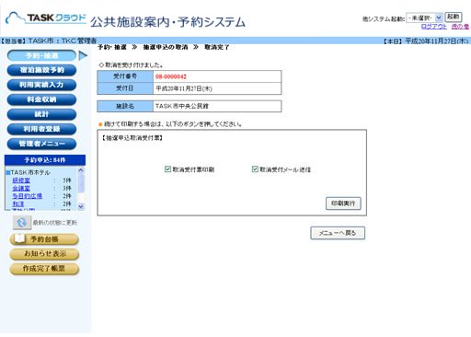Click the blue arrow beside 予約・抽選
This screenshot has height=337, width=471.
pos(83,55)
